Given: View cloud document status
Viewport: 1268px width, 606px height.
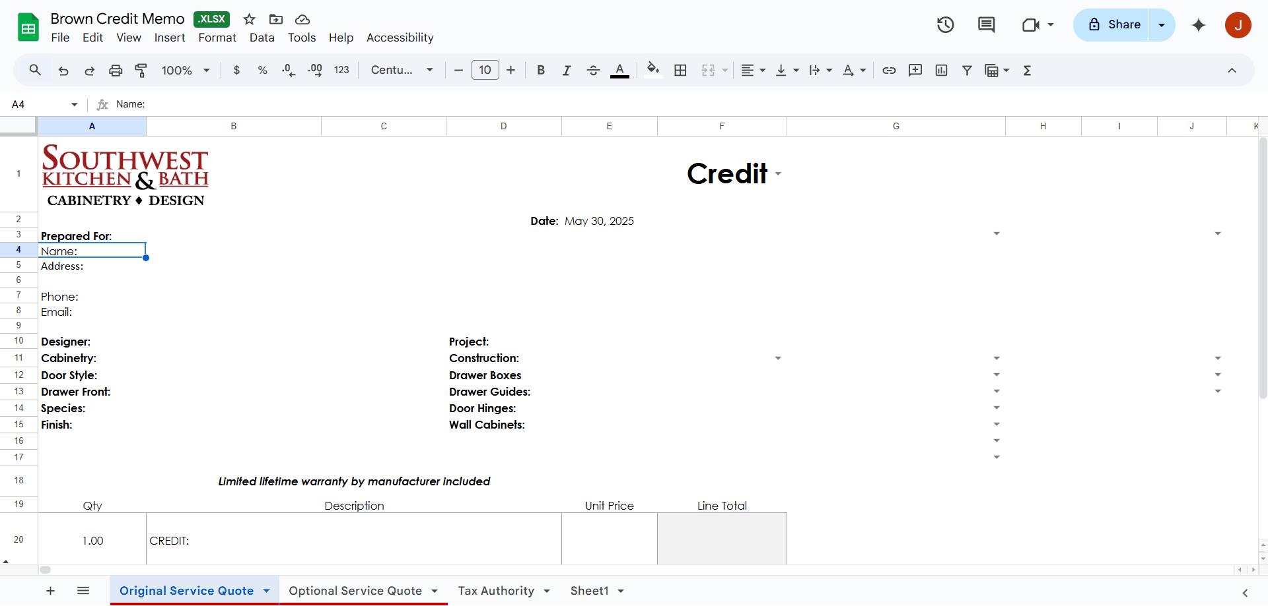Looking at the screenshot, I should 302,19.
